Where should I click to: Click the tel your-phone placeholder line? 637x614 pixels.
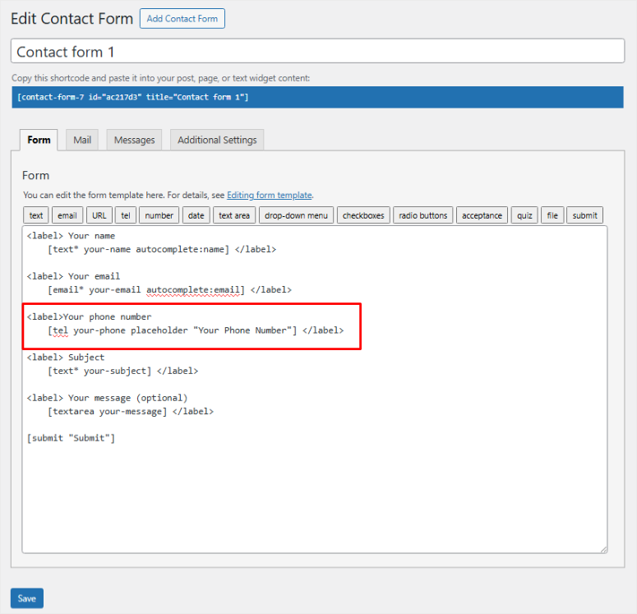click(x=196, y=330)
